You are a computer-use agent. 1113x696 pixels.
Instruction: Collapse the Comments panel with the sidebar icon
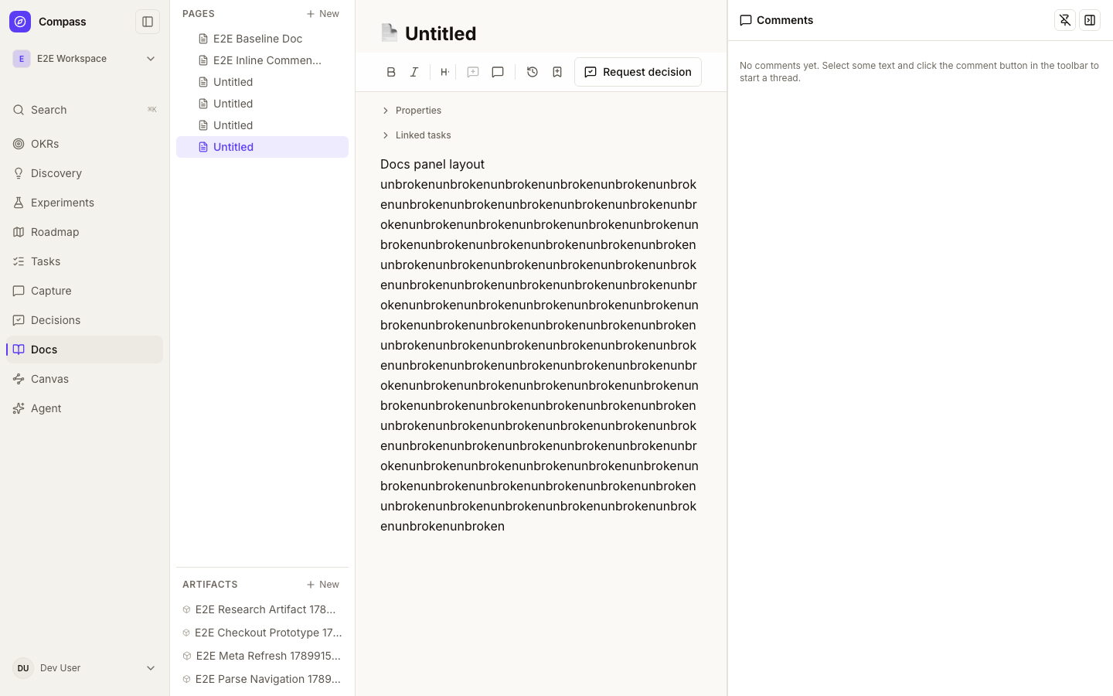(1090, 20)
